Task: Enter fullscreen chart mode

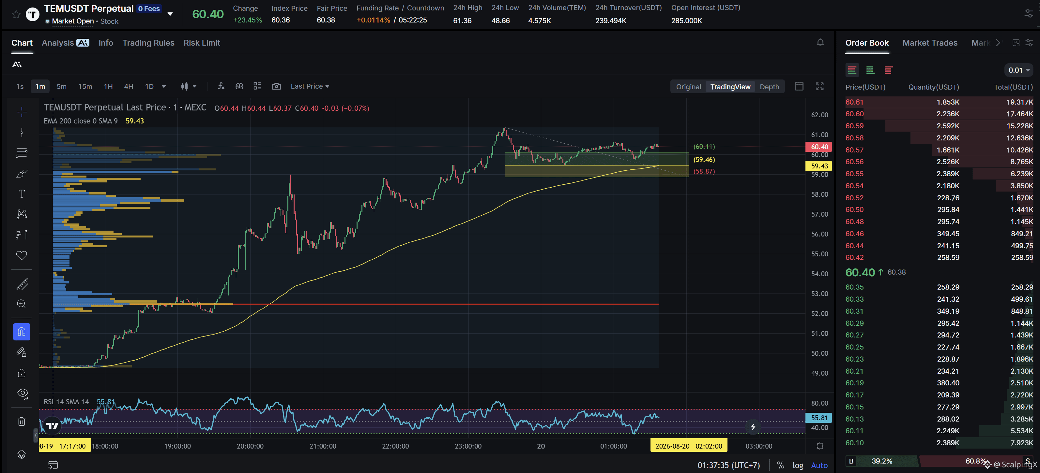Action: tap(819, 86)
